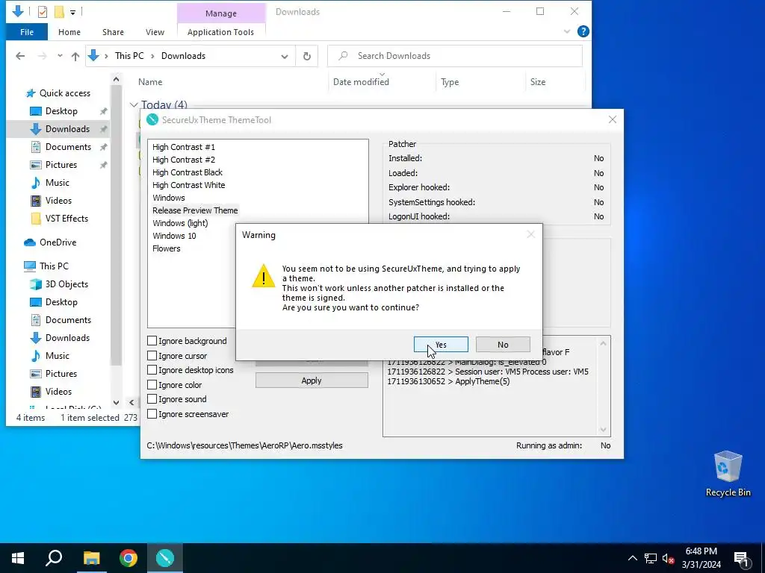
Task: Open Explorer help icon
Action: (x=583, y=31)
